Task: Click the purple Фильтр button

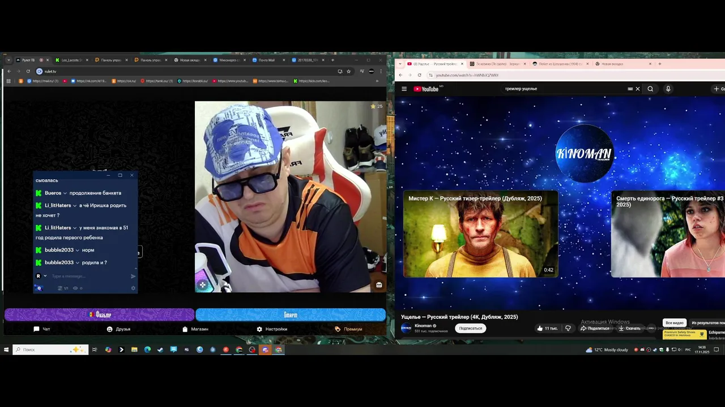Action: coord(100,314)
